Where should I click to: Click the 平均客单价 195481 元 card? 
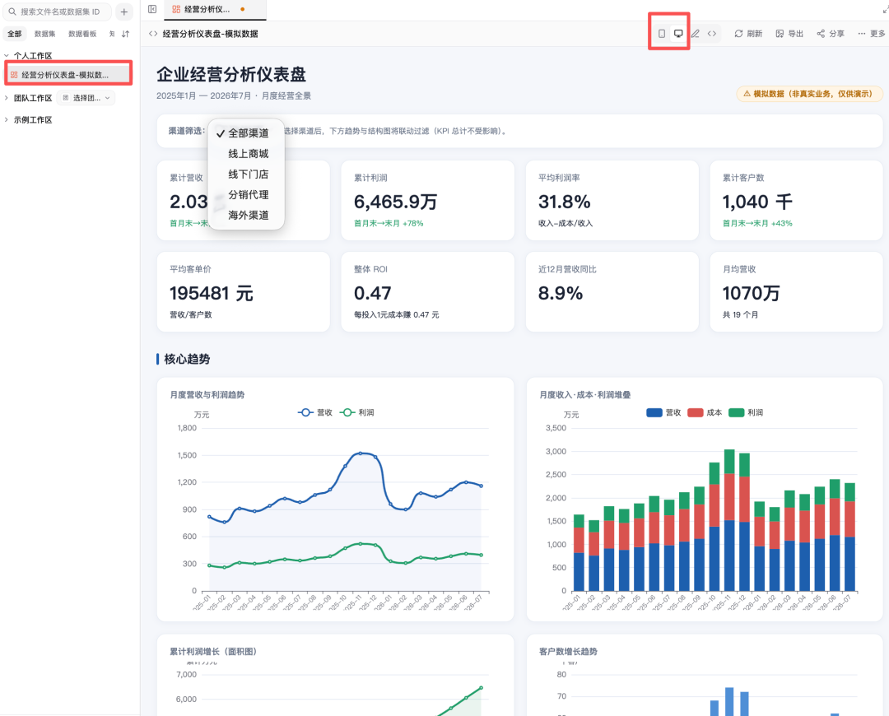pyautogui.click(x=243, y=292)
